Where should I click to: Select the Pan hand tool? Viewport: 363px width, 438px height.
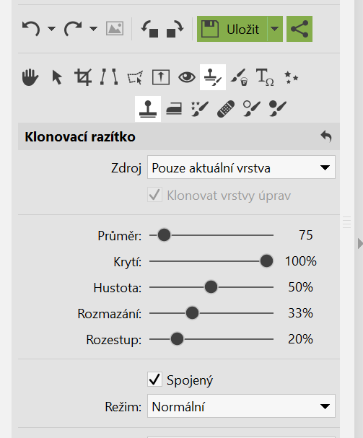coord(30,77)
